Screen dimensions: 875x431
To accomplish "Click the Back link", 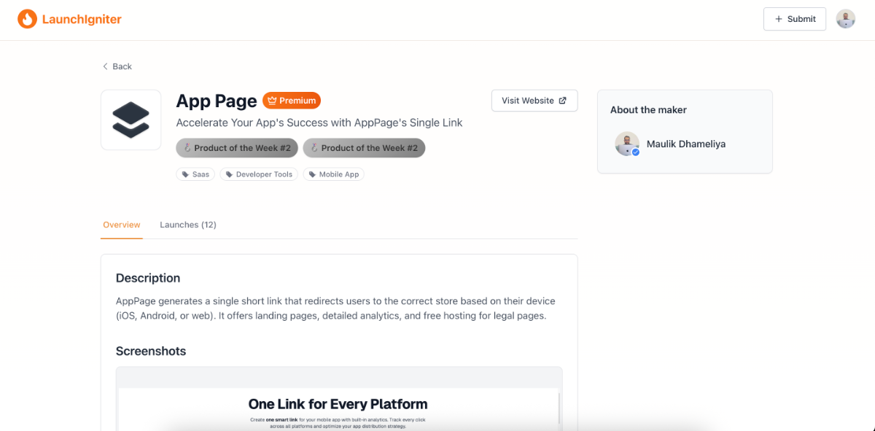I will pyautogui.click(x=122, y=66).
